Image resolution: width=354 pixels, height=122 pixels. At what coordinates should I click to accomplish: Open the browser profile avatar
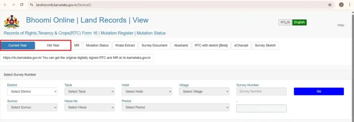(341, 5)
